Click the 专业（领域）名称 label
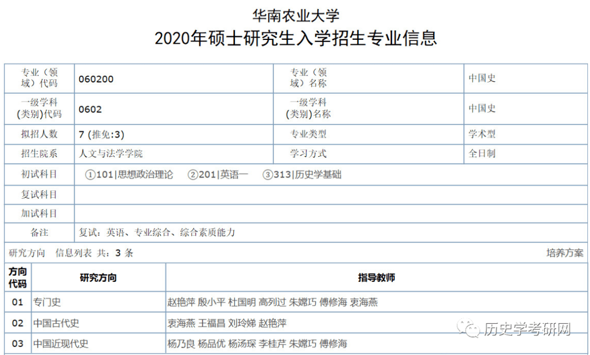This screenshot has height=355, width=590. pos(309,78)
